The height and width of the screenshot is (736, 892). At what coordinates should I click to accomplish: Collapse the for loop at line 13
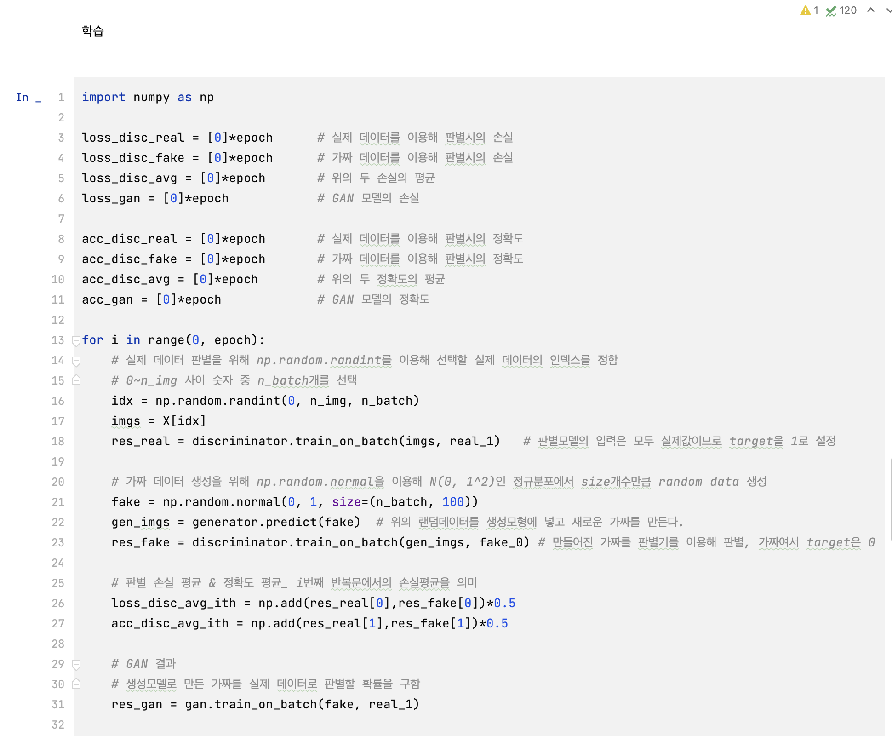(x=76, y=340)
